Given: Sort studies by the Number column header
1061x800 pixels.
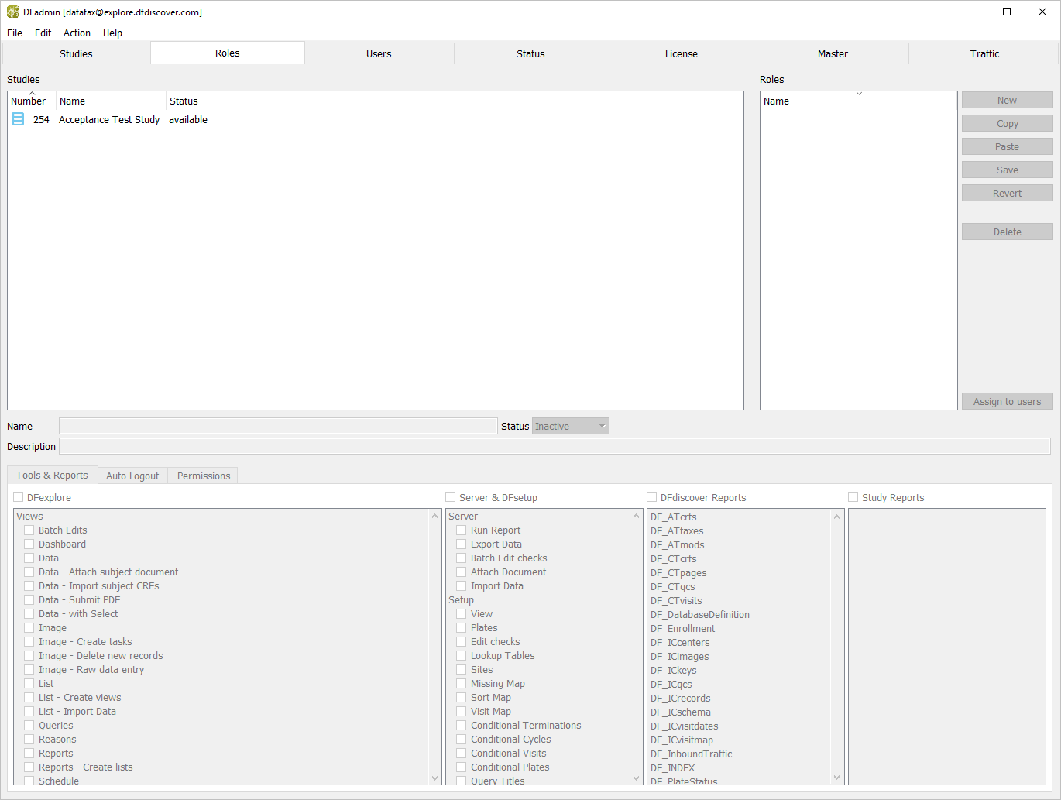Looking at the screenshot, I should point(29,101).
